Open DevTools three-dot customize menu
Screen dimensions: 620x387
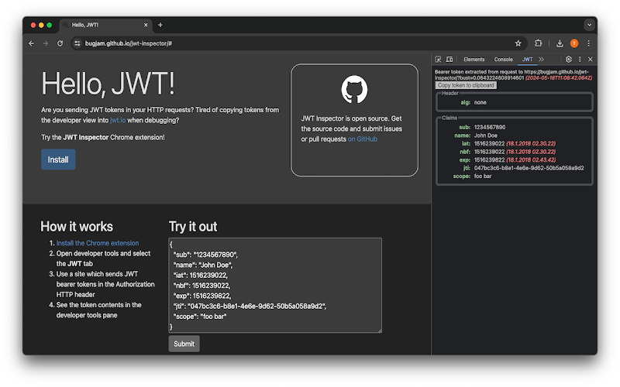[580, 60]
